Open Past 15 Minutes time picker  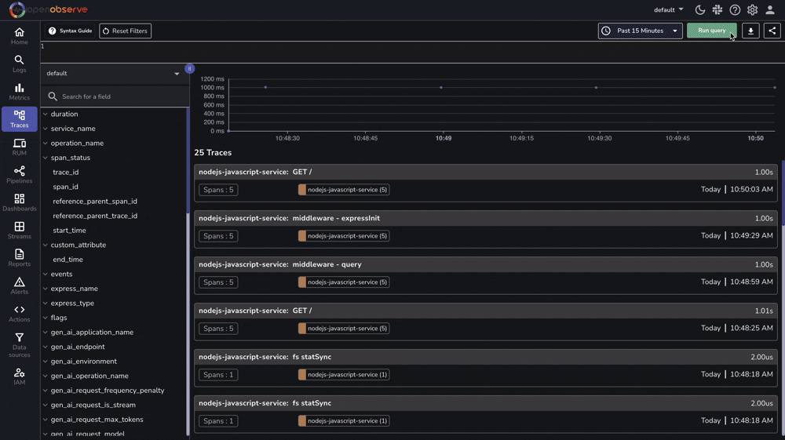tap(640, 31)
